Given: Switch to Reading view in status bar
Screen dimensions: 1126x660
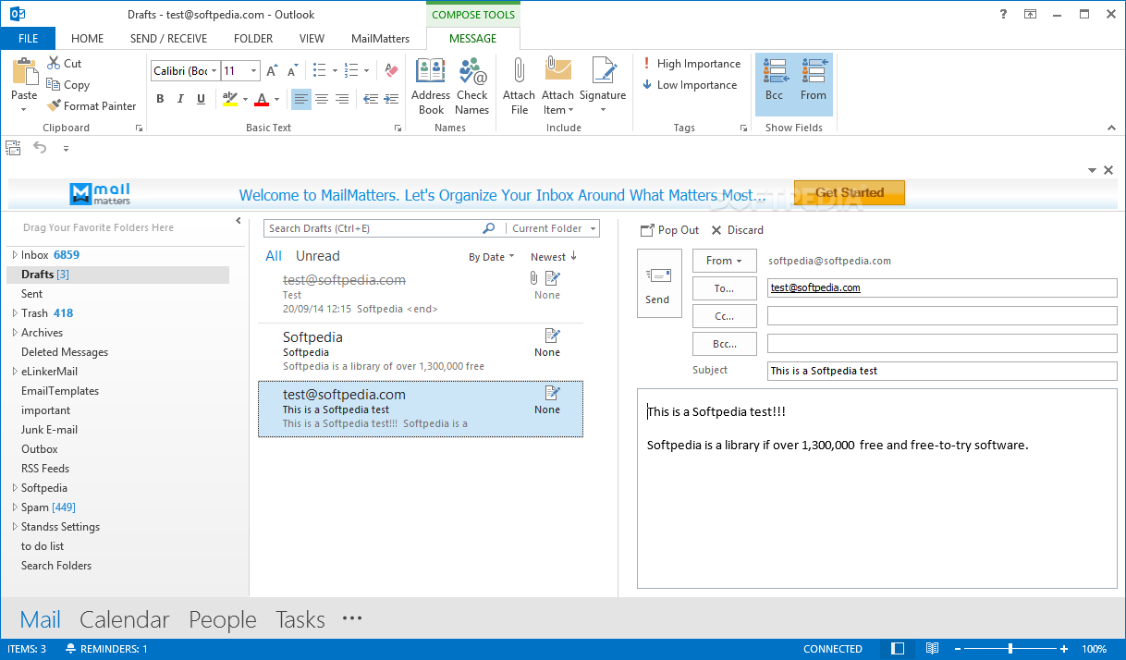Looking at the screenshot, I should click(933, 649).
